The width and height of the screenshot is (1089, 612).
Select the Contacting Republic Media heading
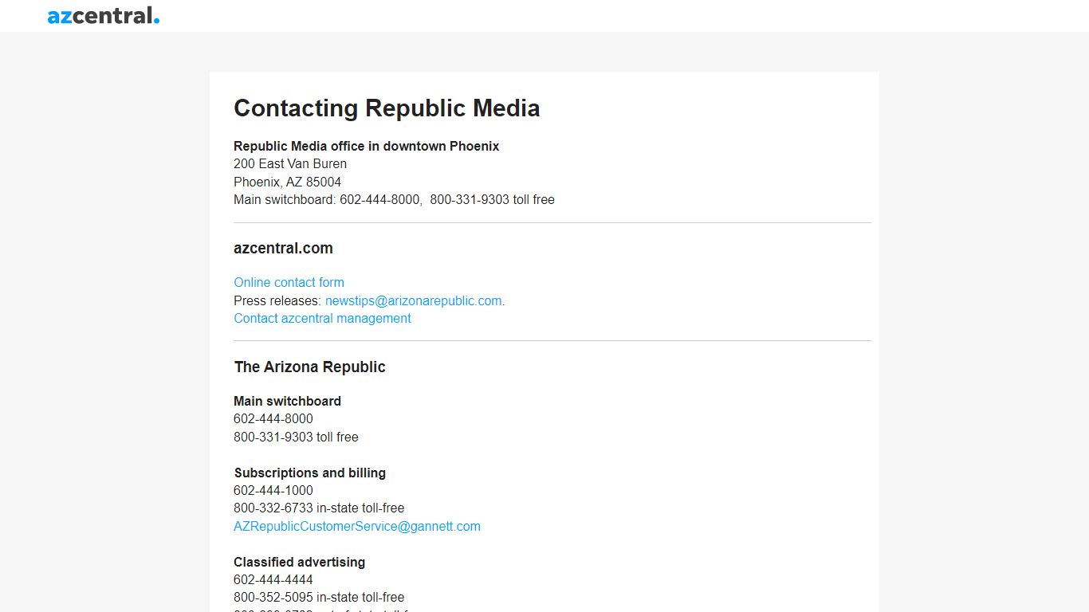coord(387,108)
